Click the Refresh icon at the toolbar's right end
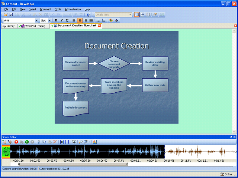 (x=162, y=15)
